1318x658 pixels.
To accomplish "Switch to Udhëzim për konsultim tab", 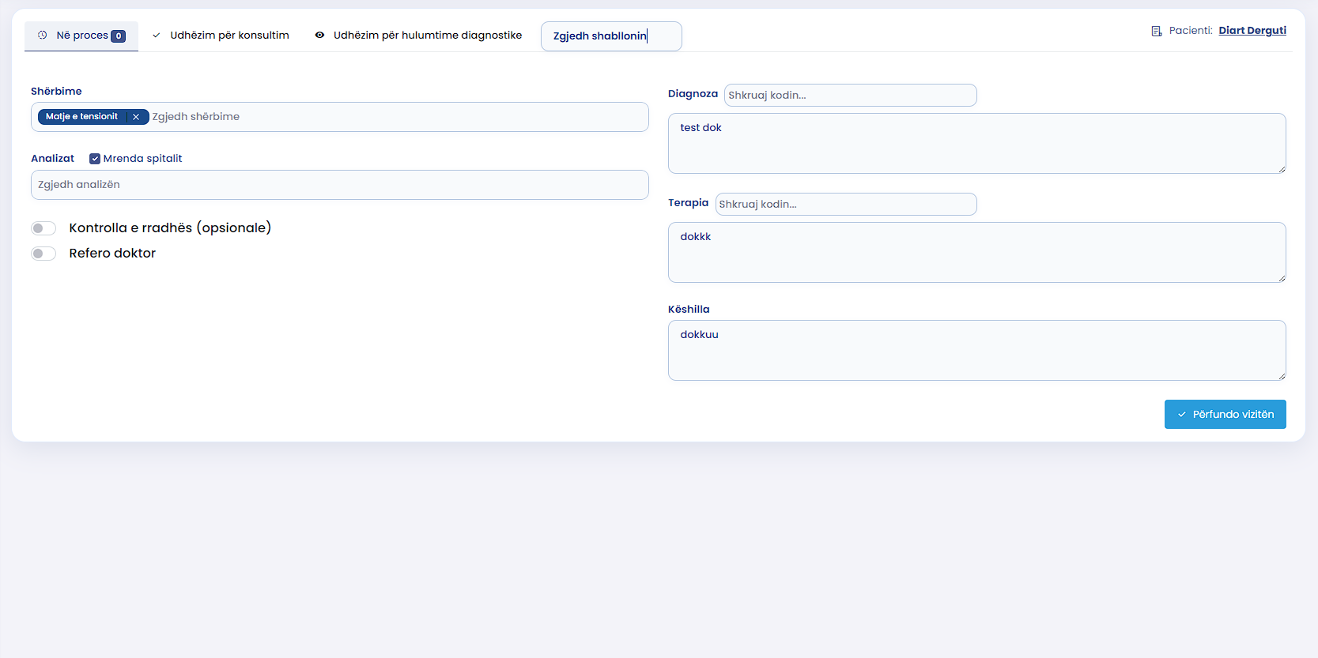I will coord(229,36).
